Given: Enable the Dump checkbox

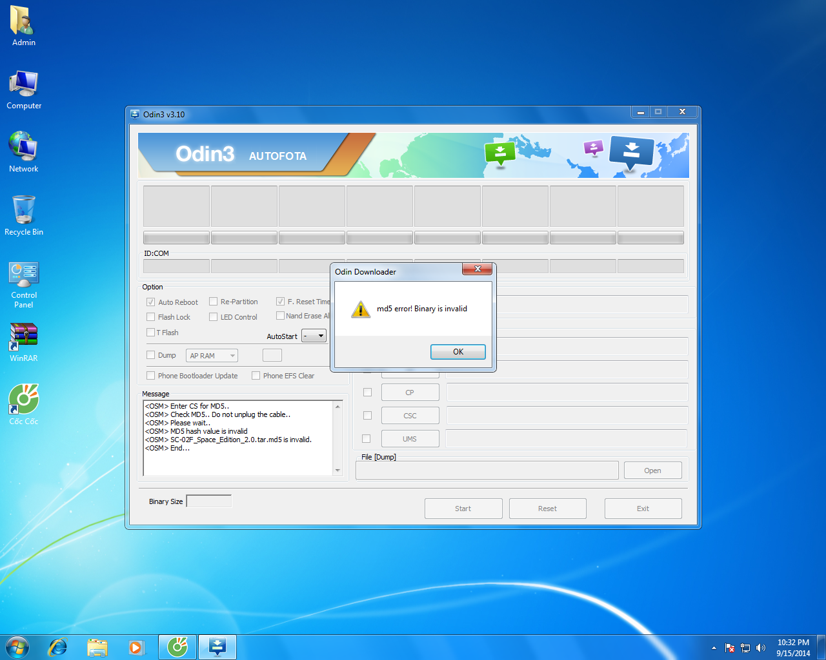Looking at the screenshot, I should point(150,354).
